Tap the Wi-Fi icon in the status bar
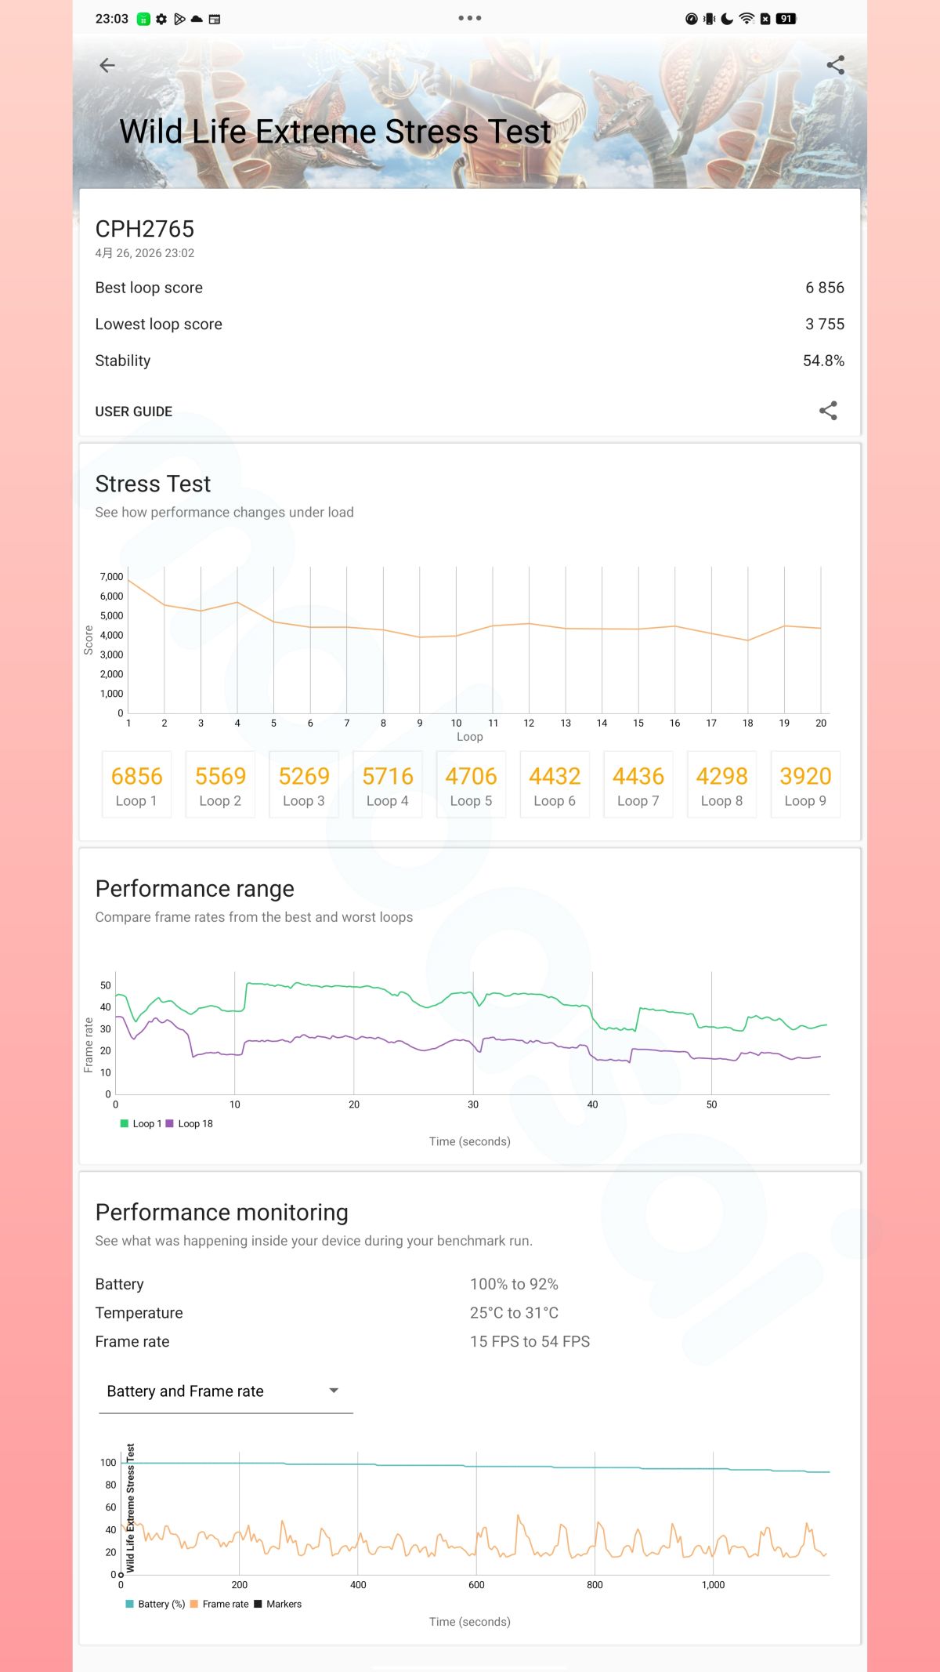 pos(747,19)
